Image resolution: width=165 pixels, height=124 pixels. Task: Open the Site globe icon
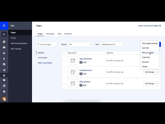[4, 75]
